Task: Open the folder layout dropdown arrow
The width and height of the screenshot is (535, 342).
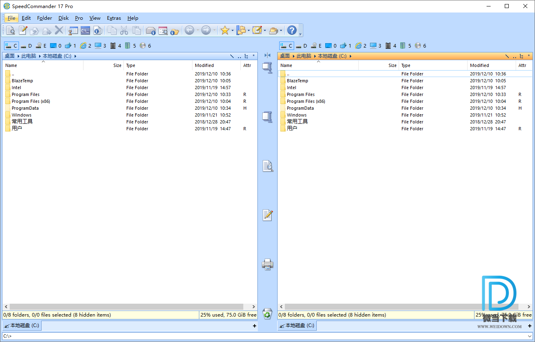Action: point(249,31)
